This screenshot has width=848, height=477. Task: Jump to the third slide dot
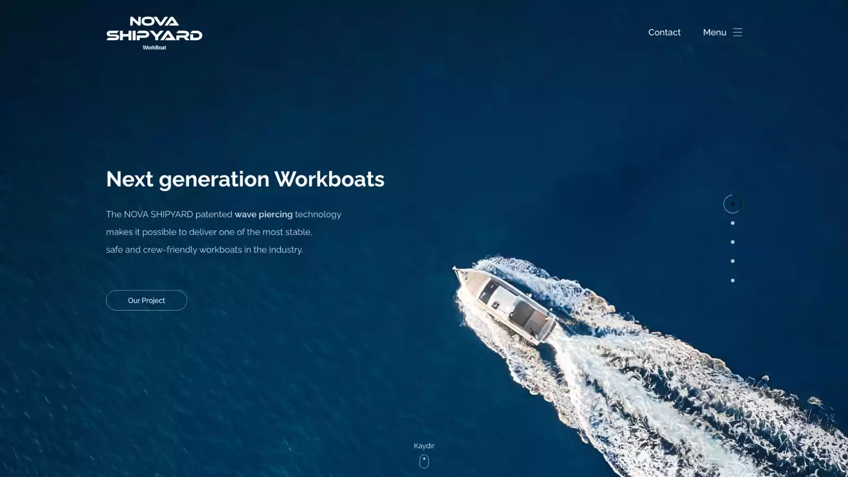pyautogui.click(x=732, y=242)
